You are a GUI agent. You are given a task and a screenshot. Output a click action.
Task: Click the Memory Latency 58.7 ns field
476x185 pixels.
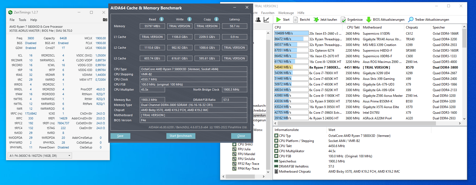pyautogui.click(x=235, y=26)
